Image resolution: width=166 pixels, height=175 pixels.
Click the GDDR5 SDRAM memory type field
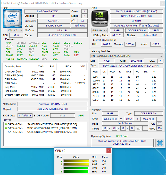pyautogui.click(x=137, y=31)
